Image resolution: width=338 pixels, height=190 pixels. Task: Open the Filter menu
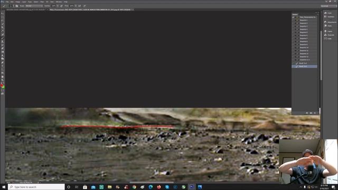pos(42,2)
